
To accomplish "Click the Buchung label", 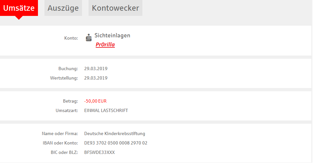I will click(68, 69).
